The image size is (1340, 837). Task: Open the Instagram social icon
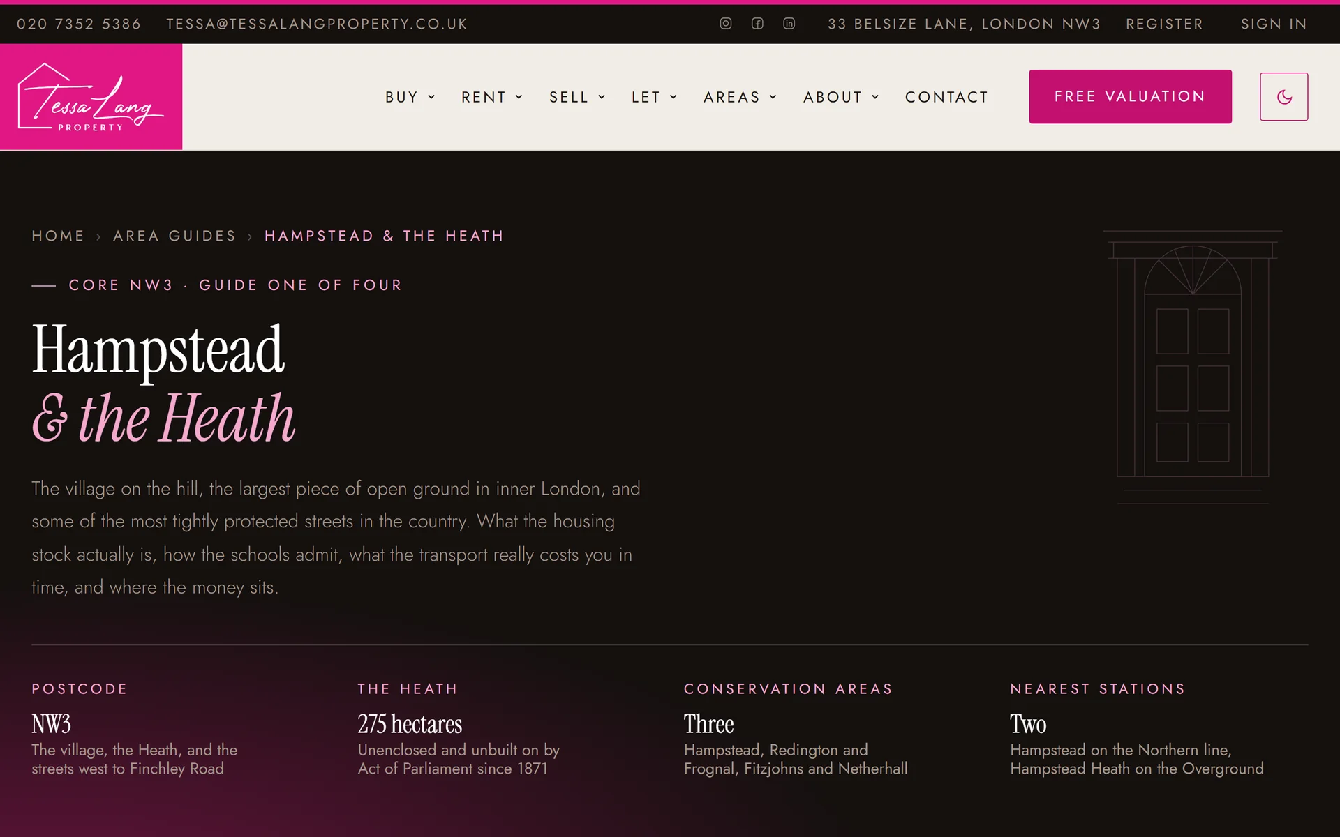point(726,24)
